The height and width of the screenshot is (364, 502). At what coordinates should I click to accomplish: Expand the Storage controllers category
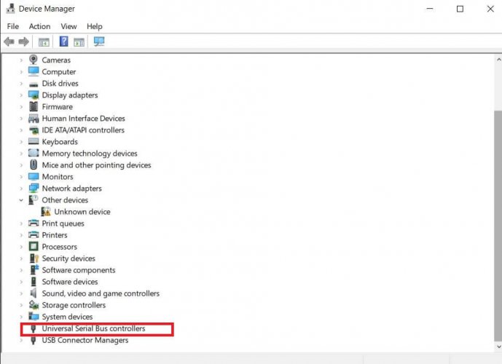tap(21, 305)
